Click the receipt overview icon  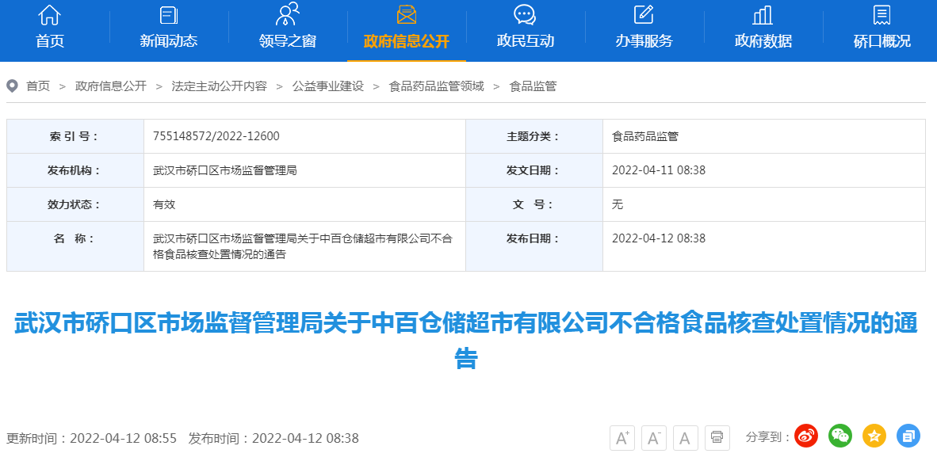(882, 15)
